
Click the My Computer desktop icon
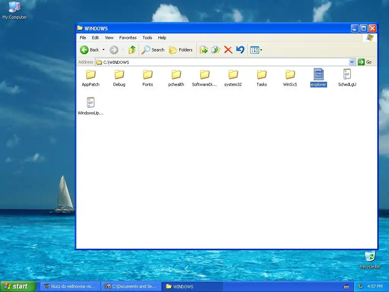(14, 10)
